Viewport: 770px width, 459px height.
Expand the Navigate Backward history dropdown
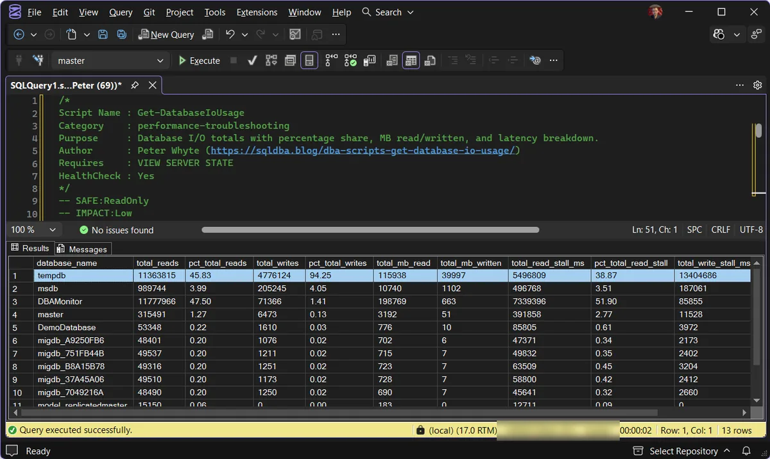pos(33,35)
